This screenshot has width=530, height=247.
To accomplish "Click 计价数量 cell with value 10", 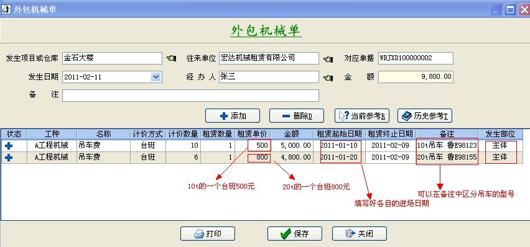I will [184, 145].
